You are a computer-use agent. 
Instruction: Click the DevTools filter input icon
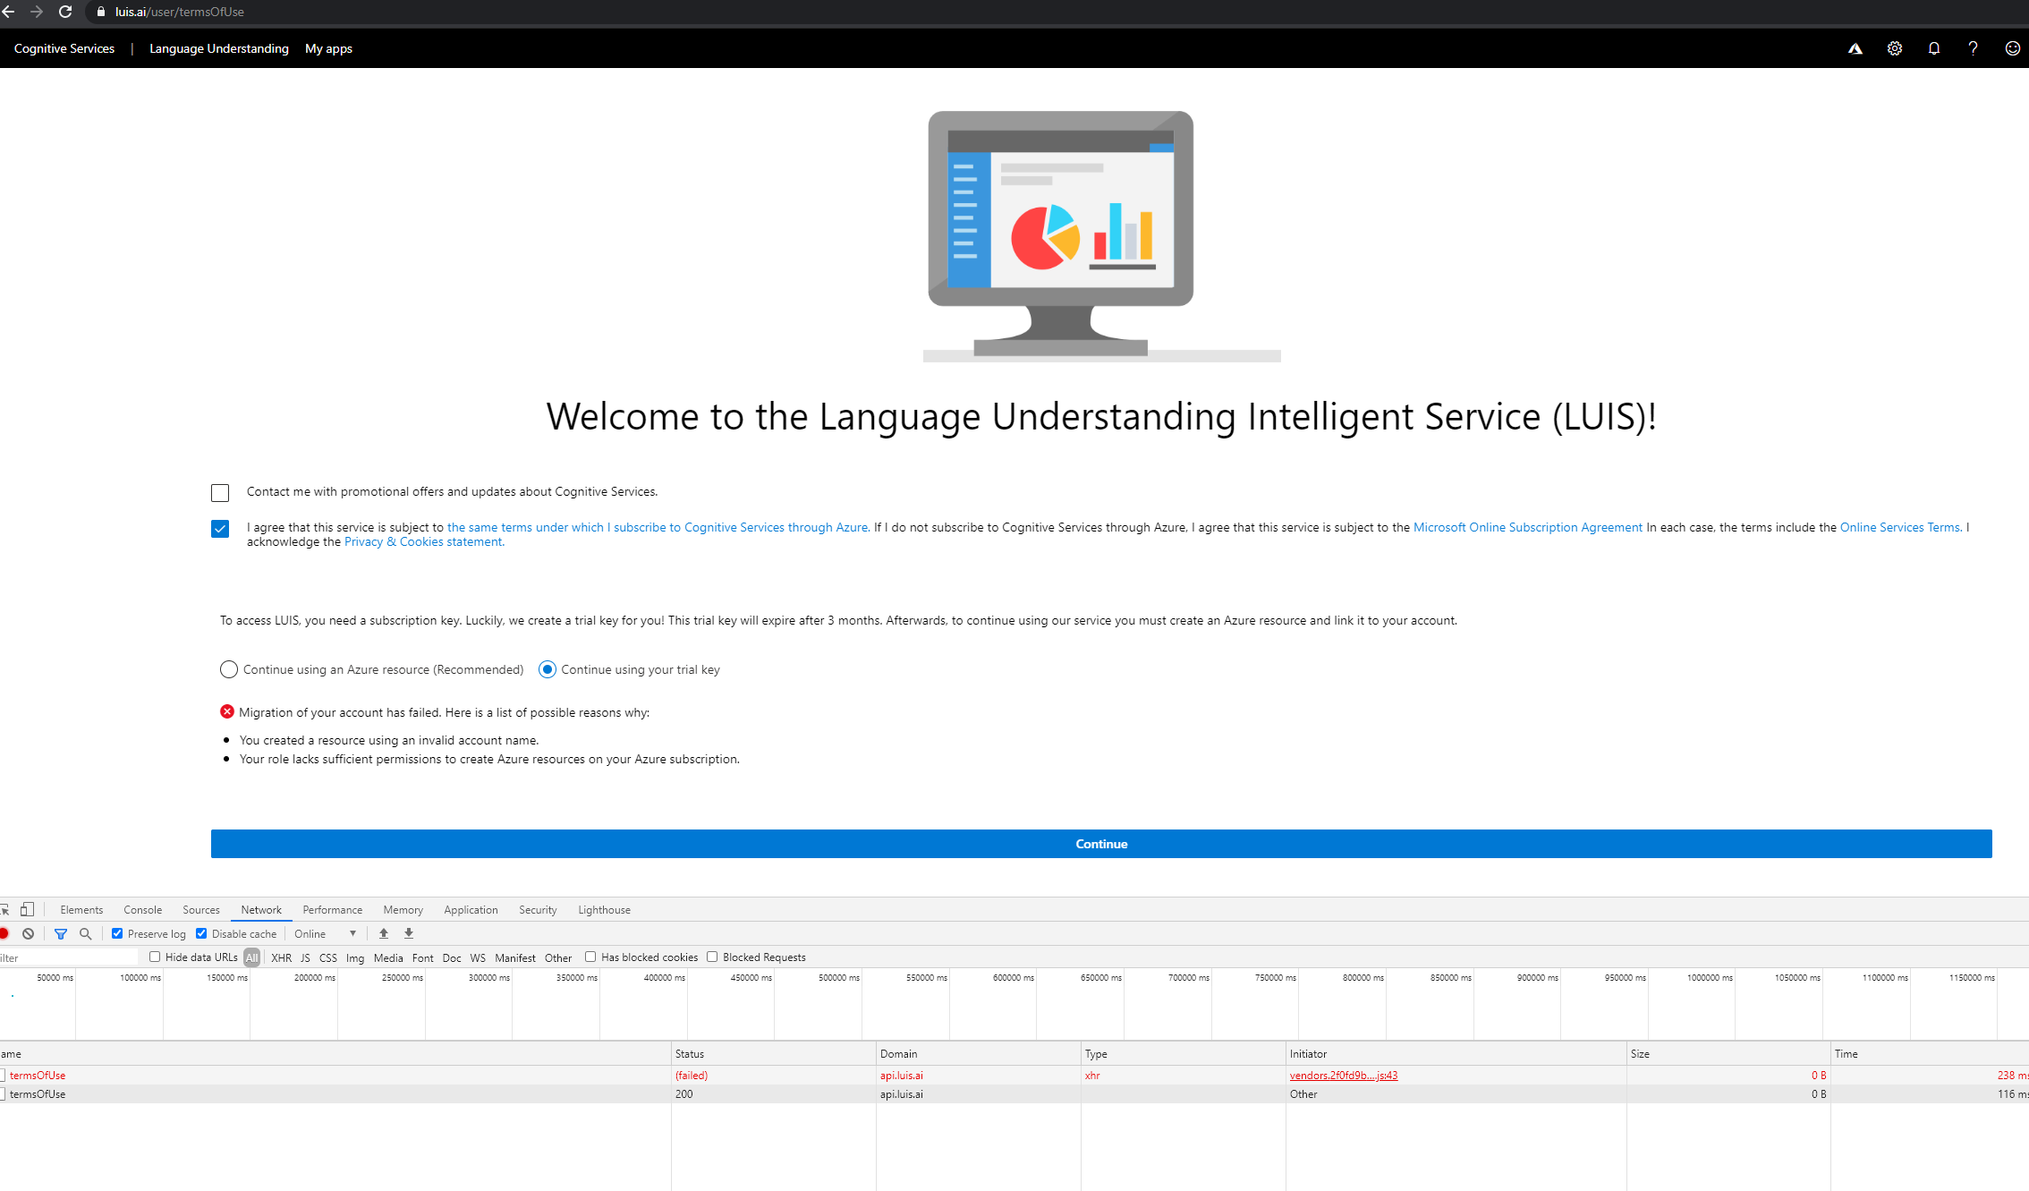pos(60,933)
